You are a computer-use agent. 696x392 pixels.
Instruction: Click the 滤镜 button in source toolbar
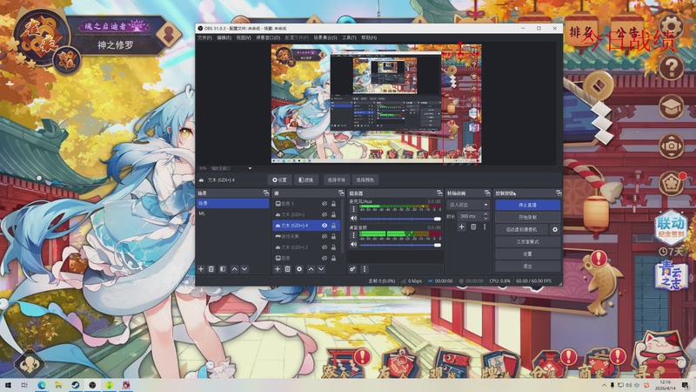306,180
